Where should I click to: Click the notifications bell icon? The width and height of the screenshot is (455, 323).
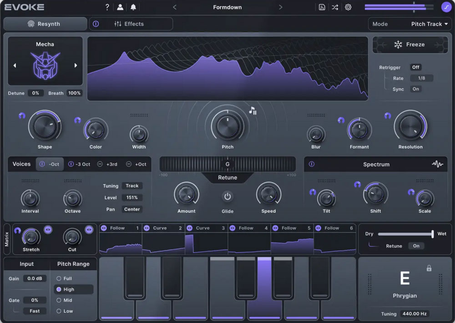click(x=133, y=7)
